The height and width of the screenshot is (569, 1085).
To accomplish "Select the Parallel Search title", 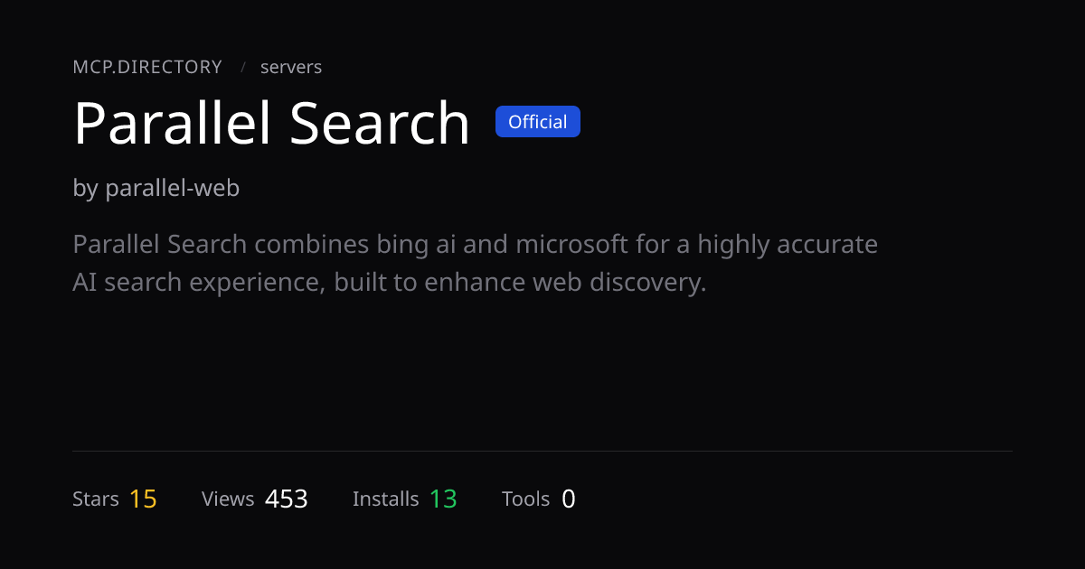I will click(271, 123).
